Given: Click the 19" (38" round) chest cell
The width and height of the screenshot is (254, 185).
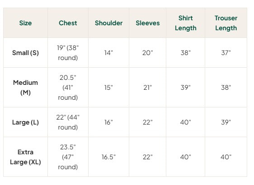Looking at the screenshot, I should 68,53.
